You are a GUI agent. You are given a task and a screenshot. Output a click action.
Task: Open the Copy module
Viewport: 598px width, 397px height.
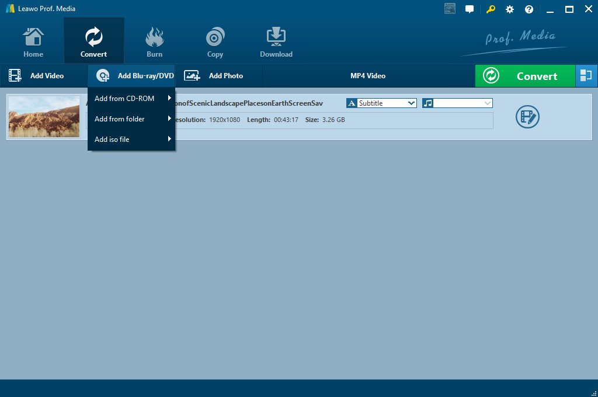coord(215,41)
